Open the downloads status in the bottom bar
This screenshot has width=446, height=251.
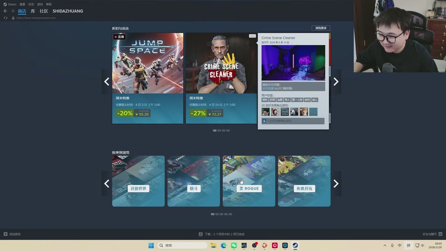tap(221, 234)
